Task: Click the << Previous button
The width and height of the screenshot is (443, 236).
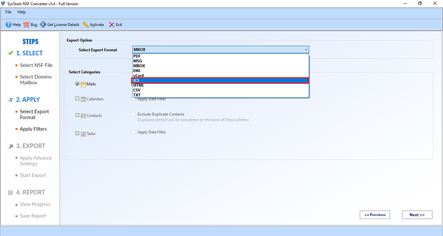Action: tap(375, 215)
